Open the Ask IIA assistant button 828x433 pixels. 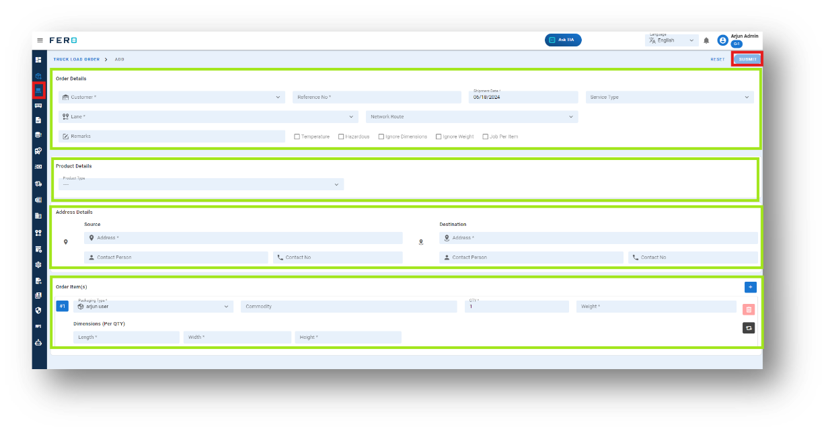[563, 40]
